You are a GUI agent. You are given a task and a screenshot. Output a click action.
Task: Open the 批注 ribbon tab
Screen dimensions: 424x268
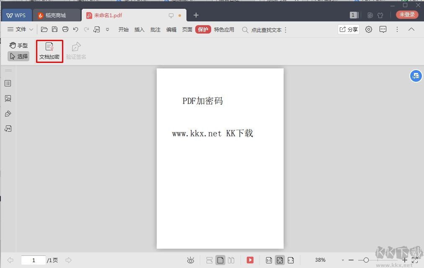tap(155, 30)
